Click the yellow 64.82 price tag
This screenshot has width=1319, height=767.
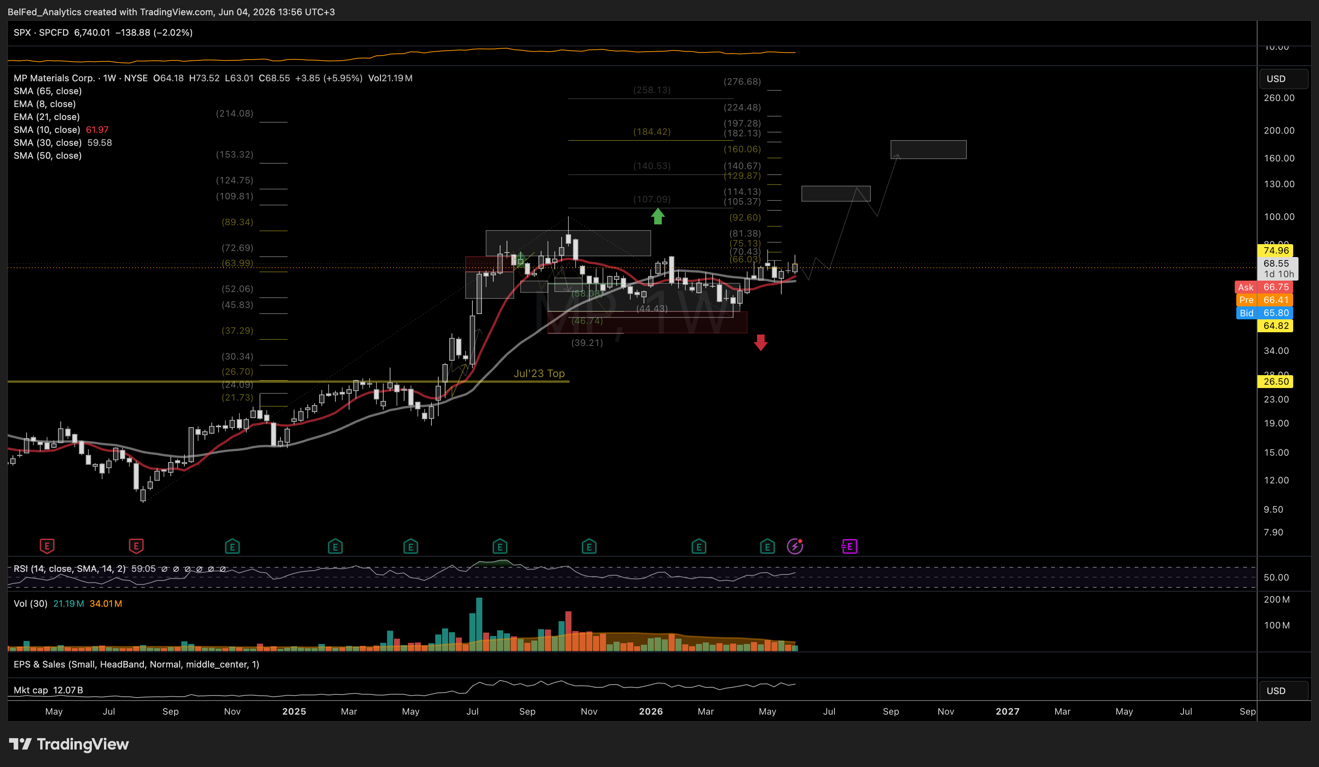[1275, 325]
